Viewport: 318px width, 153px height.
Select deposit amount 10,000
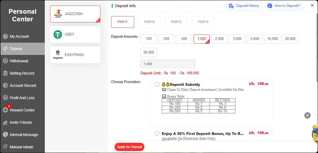pos(273,39)
